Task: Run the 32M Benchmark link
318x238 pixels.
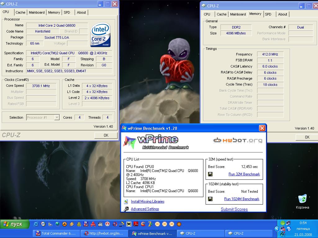Action: point(244,174)
